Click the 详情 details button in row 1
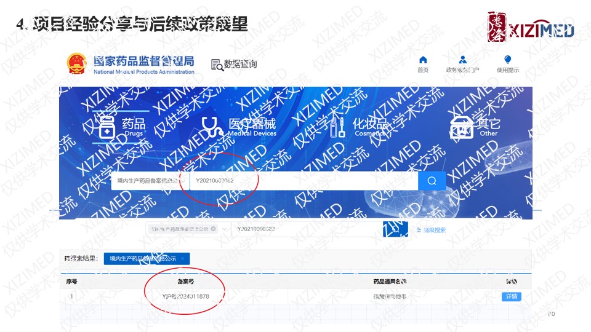 [511, 296]
